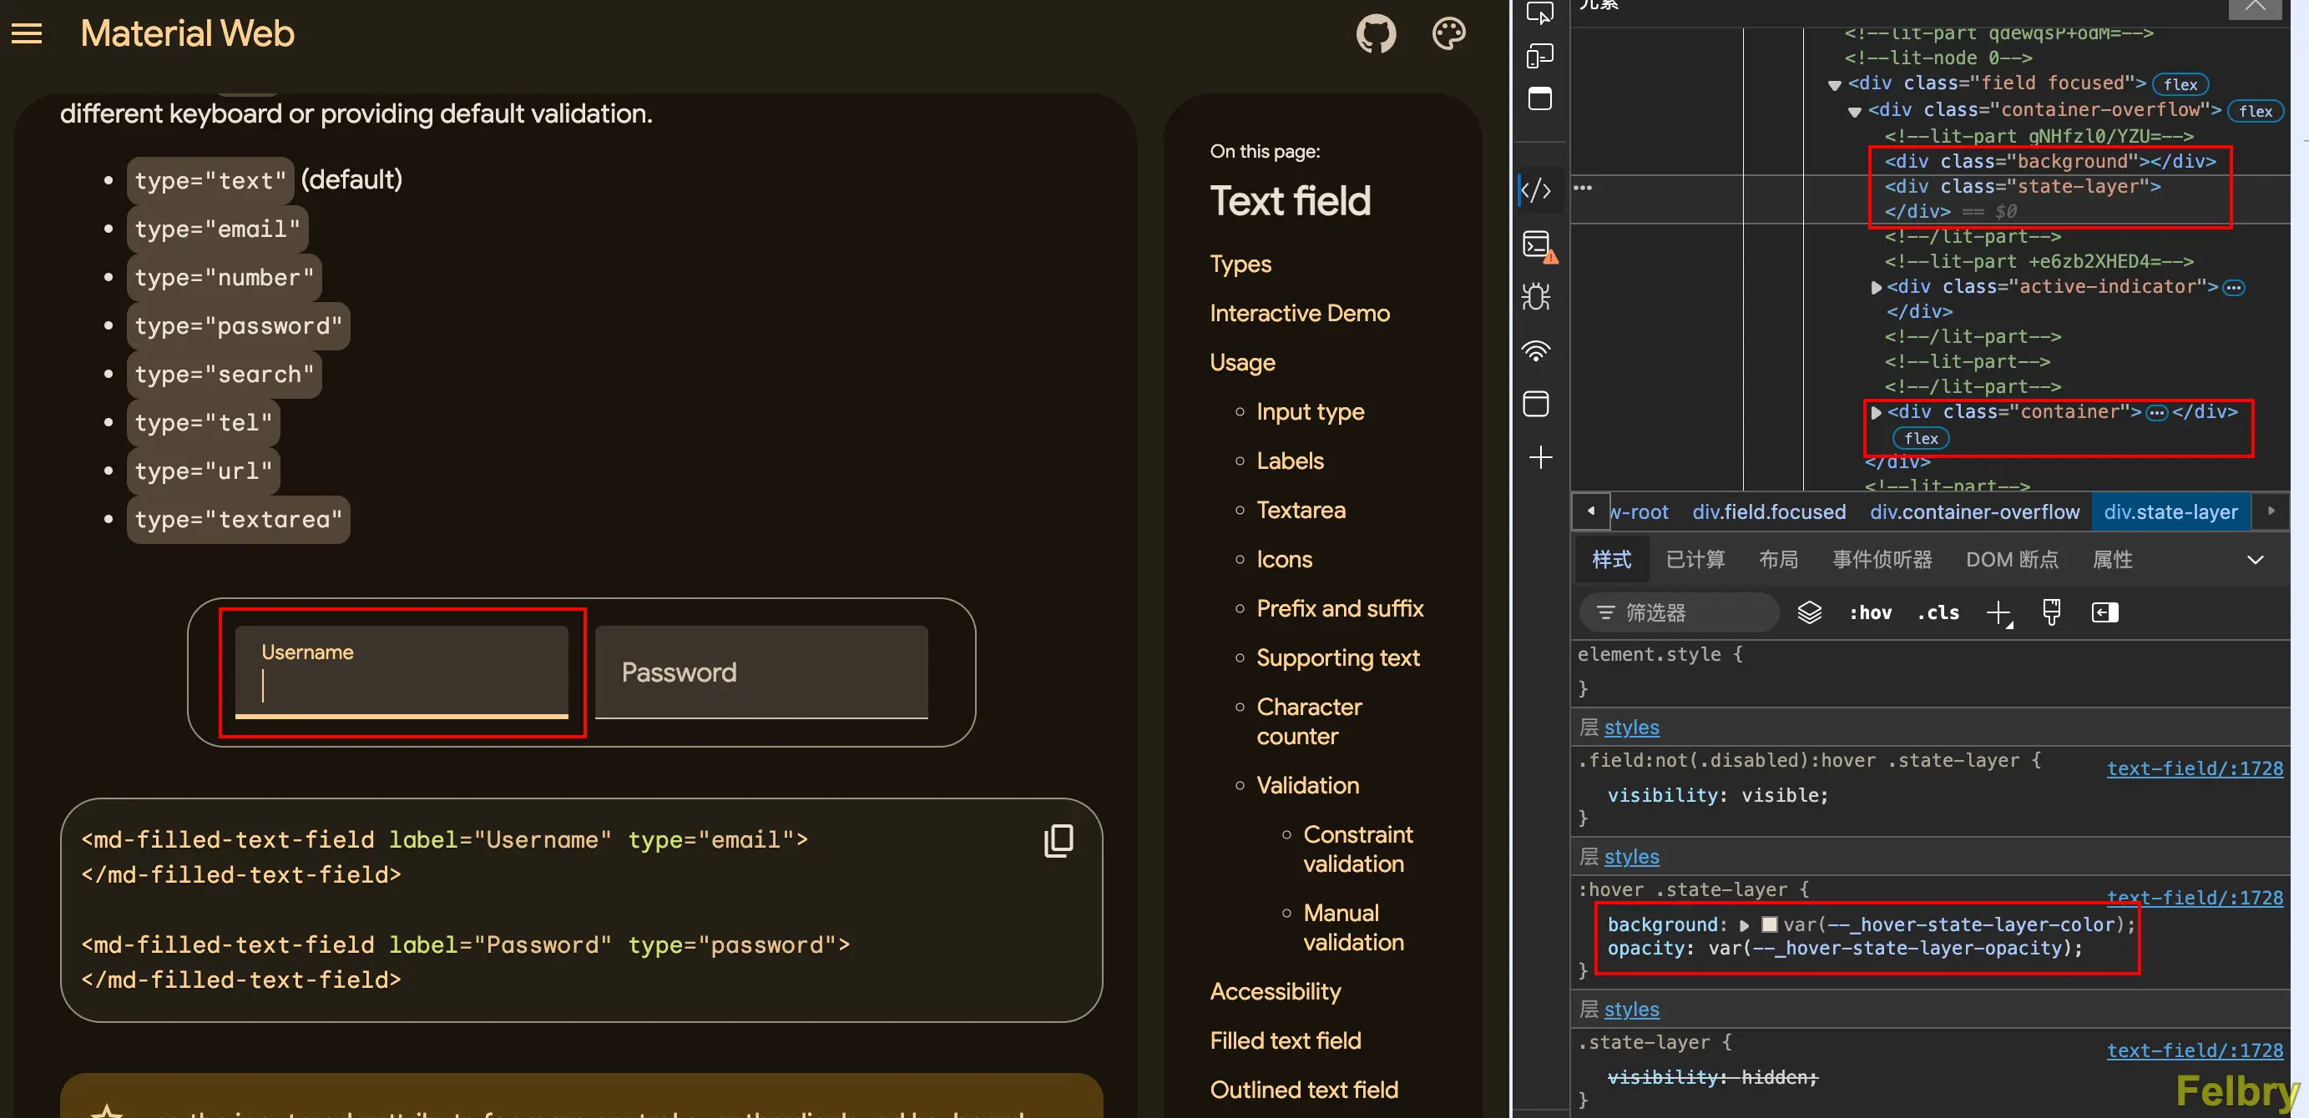Open the styles layer link above .field:not rule
2309x1118 pixels.
(x=1630, y=728)
